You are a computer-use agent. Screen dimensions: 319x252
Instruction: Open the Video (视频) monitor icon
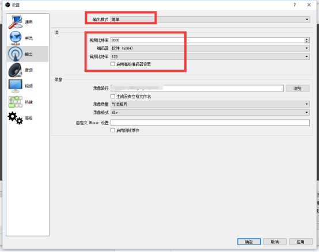[x=16, y=86]
